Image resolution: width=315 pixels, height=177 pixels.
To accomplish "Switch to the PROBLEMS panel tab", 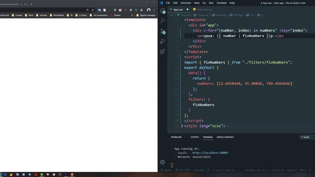I will [x=176, y=137].
